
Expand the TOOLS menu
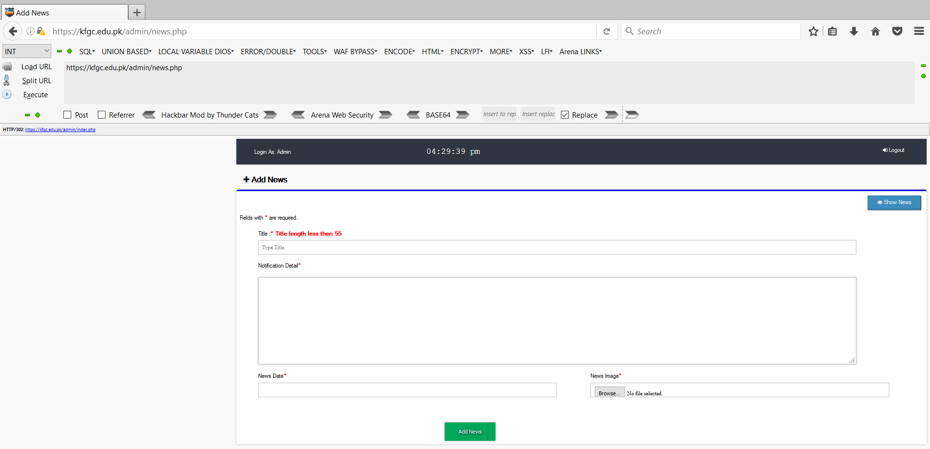(315, 51)
